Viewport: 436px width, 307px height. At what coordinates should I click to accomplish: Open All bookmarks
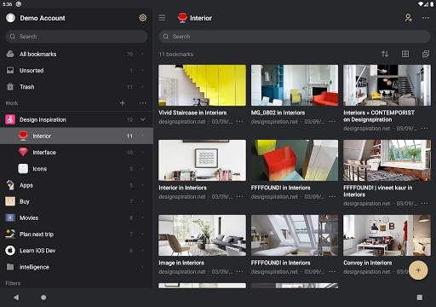coord(77,54)
